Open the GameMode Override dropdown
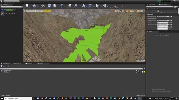This screenshot has height=100, width=179. [x=162, y=17]
